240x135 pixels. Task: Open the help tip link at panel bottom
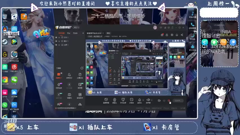coord(66,108)
